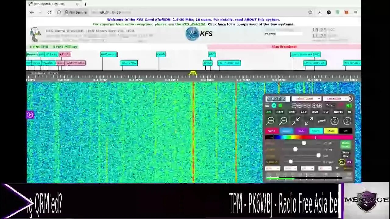Click the Slow Dev button
Image resolution: width=390 pixels, height=219 pixels.
pyautogui.click(x=346, y=154)
